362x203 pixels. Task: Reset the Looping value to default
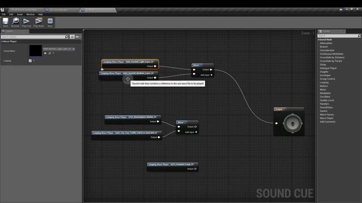pos(34,61)
